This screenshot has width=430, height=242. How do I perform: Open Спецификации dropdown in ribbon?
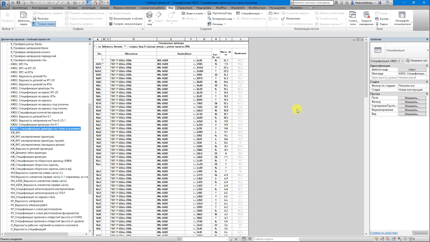[249, 13]
